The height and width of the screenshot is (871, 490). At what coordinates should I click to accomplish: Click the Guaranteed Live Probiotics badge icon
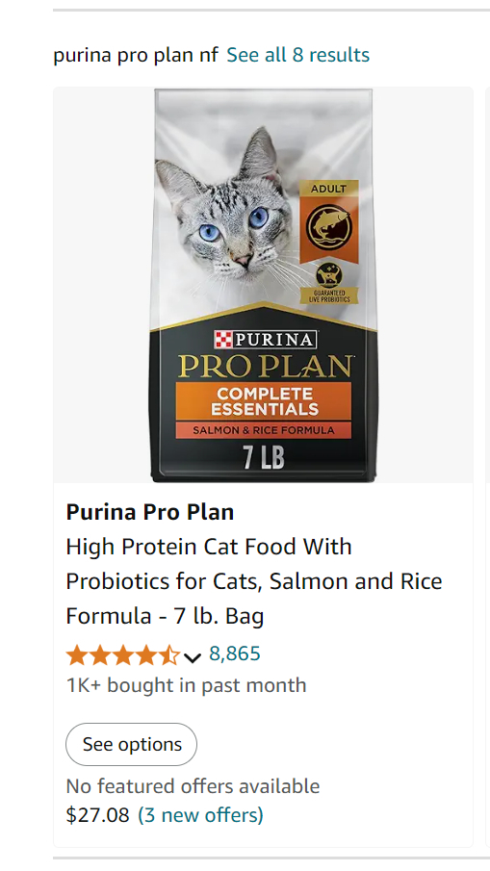click(329, 283)
